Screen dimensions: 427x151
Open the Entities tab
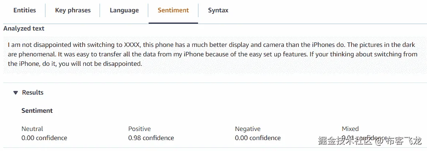coord(25,10)
